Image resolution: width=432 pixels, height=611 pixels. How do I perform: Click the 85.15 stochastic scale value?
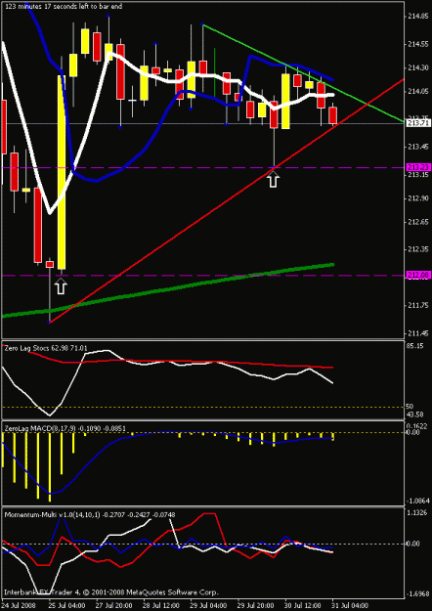click(x=415, y=346)
